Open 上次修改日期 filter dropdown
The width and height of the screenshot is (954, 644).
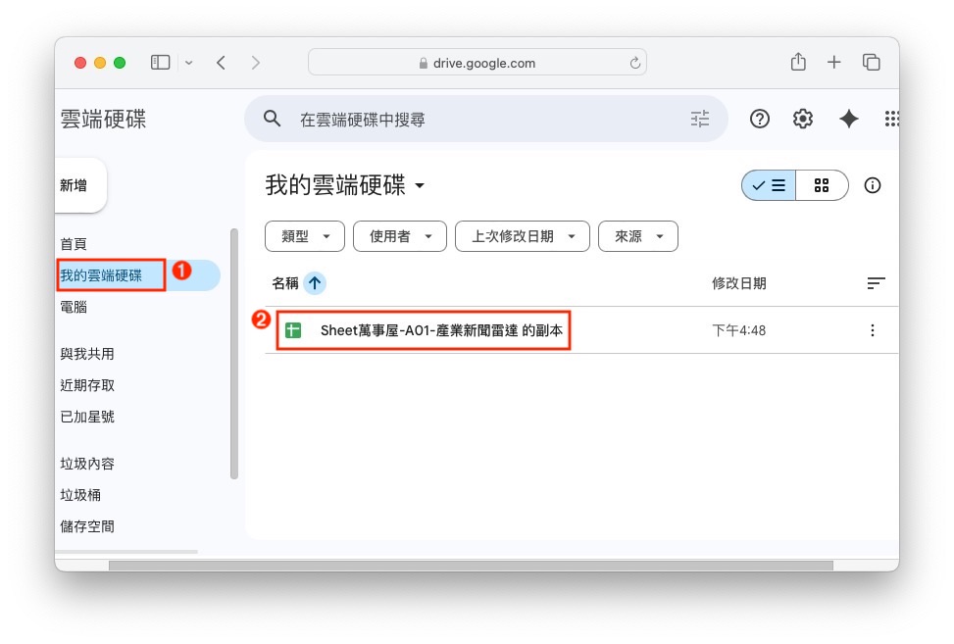coord(523,236)
